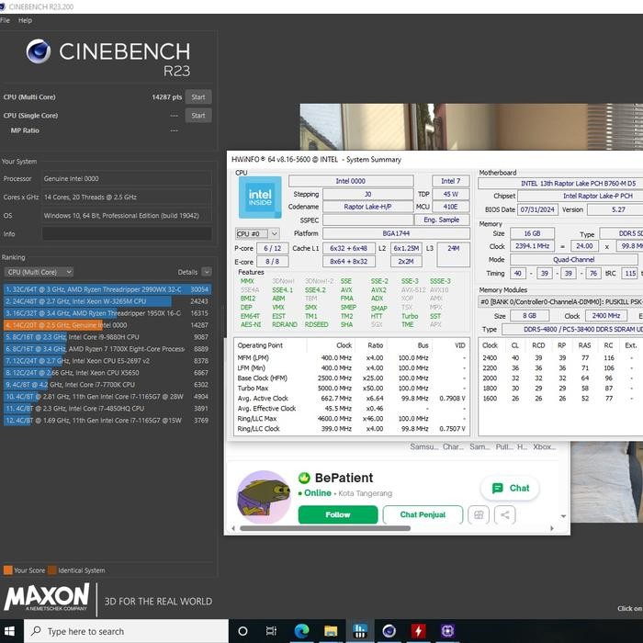Select the Intel Xeon X5650 ranking row
Viewport: 643px width, 643px height.
coord(107,373)
